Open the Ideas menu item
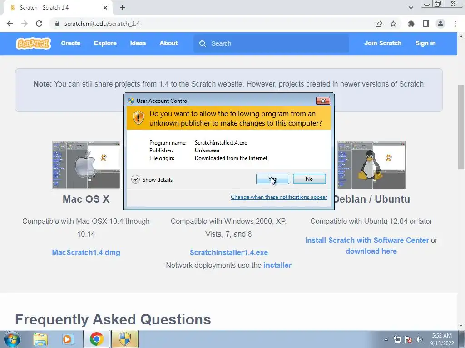Image resolution: width=465 pixels, height=348 pixels. pos(138,43)
